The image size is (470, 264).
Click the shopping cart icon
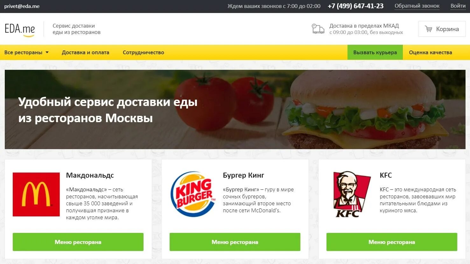coord(429,29)
